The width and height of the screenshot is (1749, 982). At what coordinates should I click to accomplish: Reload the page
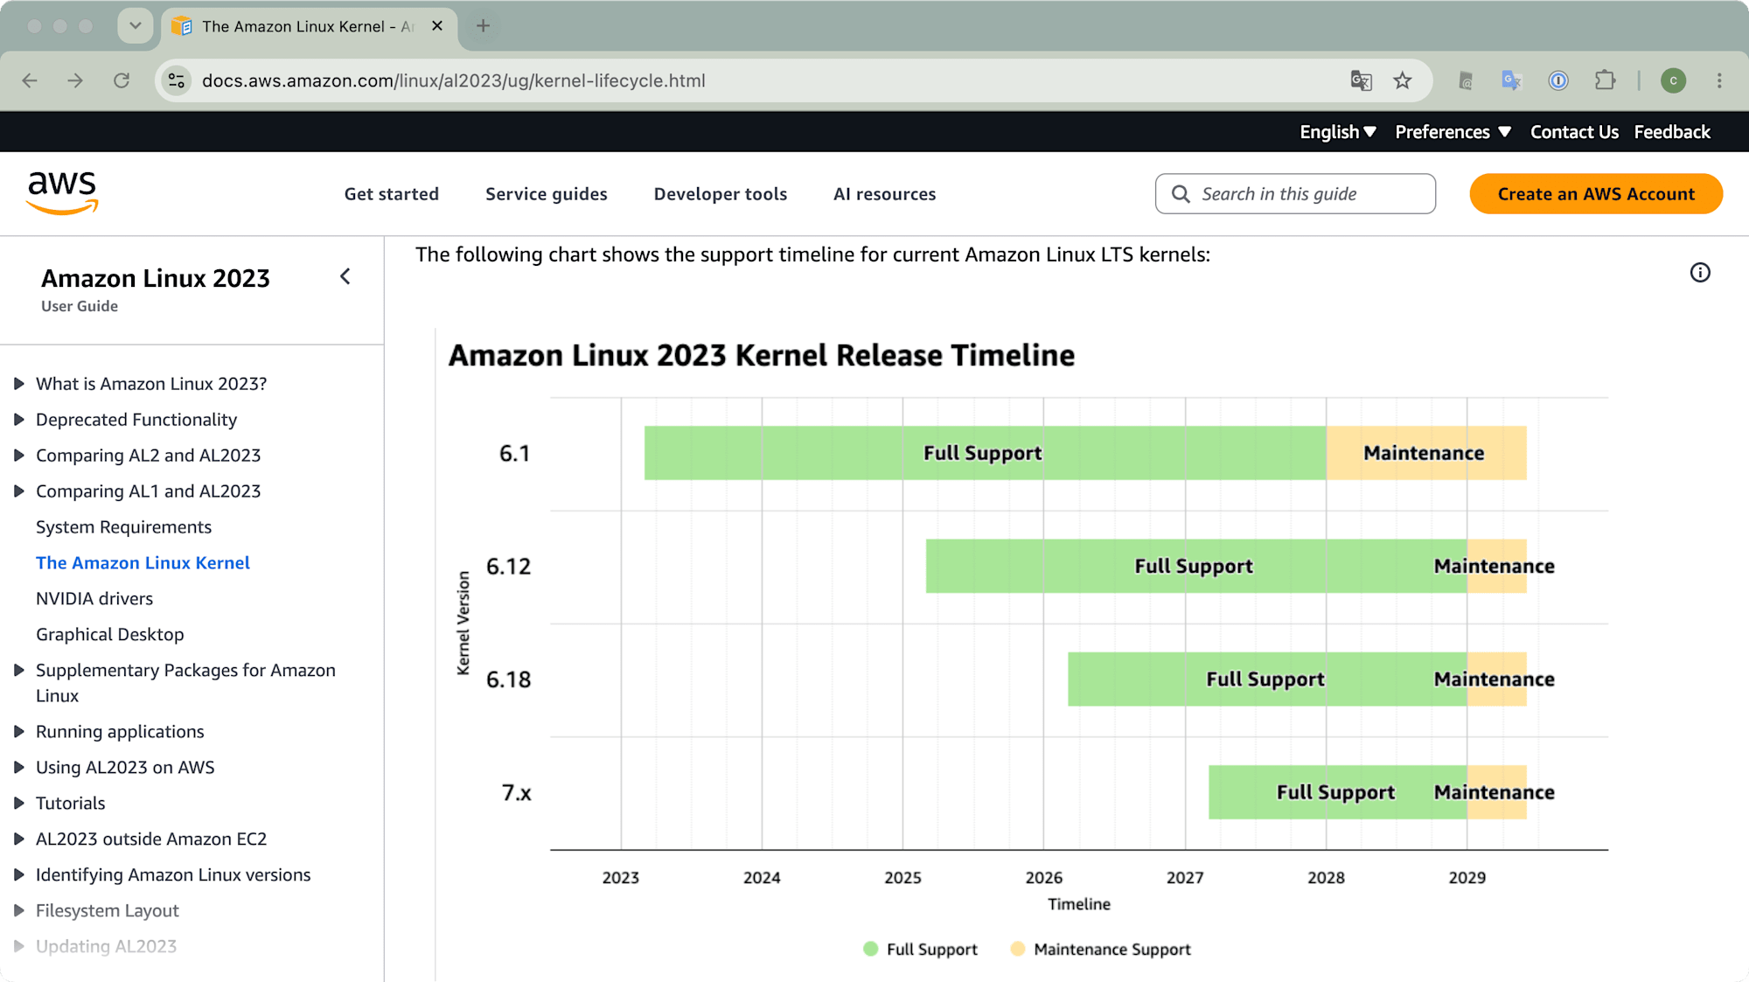(122, 80)
